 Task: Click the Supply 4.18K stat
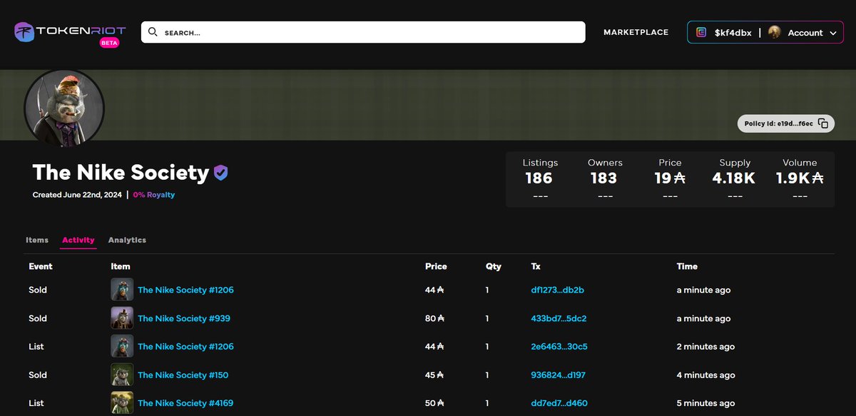(x=734, y=179)
